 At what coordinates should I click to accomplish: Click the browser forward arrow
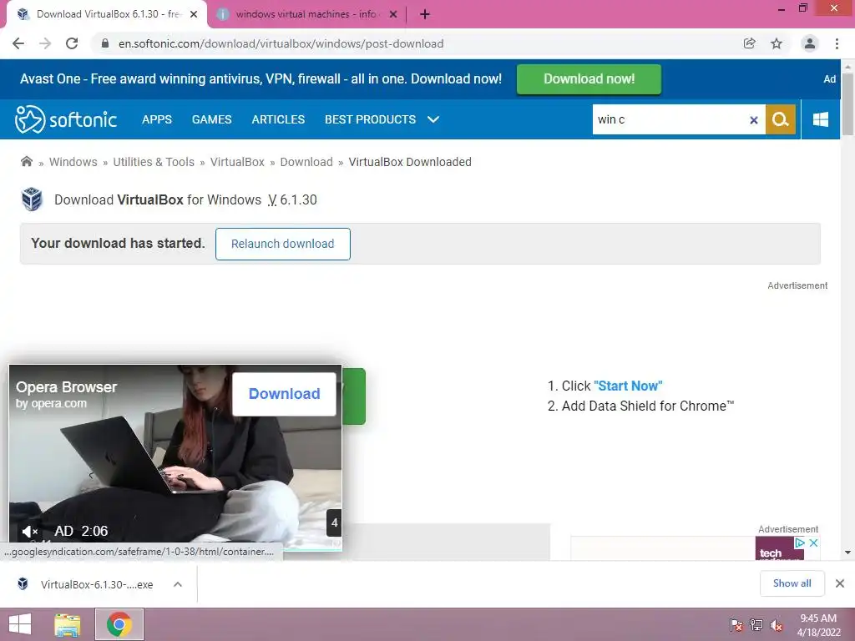[45, 43]
